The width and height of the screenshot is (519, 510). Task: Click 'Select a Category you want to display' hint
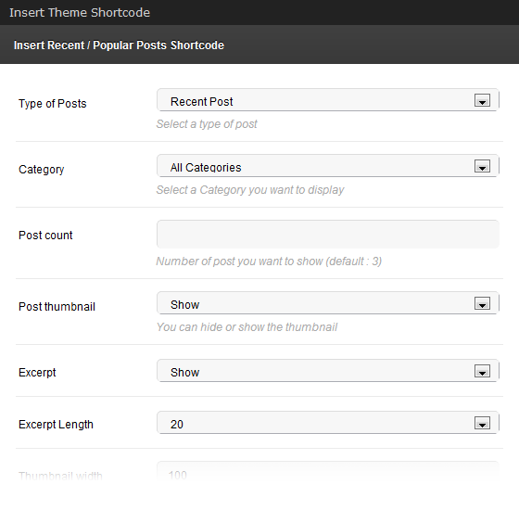tap(250, 190)
